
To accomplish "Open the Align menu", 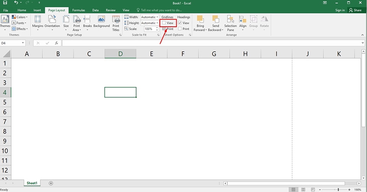I will (243, 23).
